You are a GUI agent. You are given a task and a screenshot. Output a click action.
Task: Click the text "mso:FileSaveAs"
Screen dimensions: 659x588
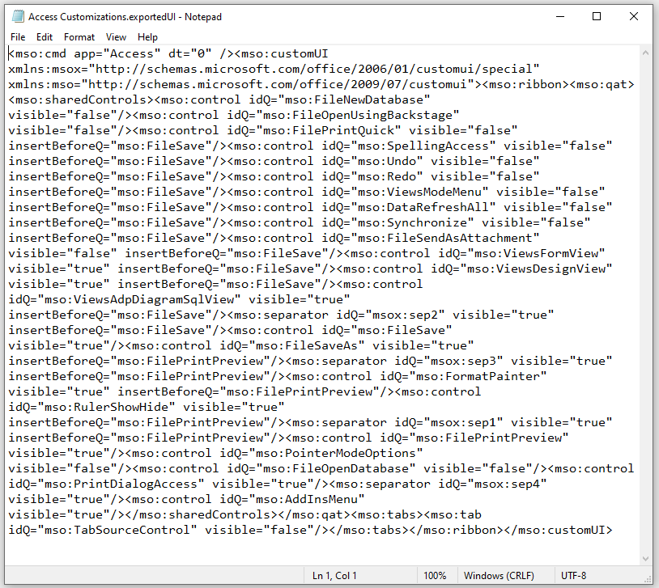(x=306, y=345)
